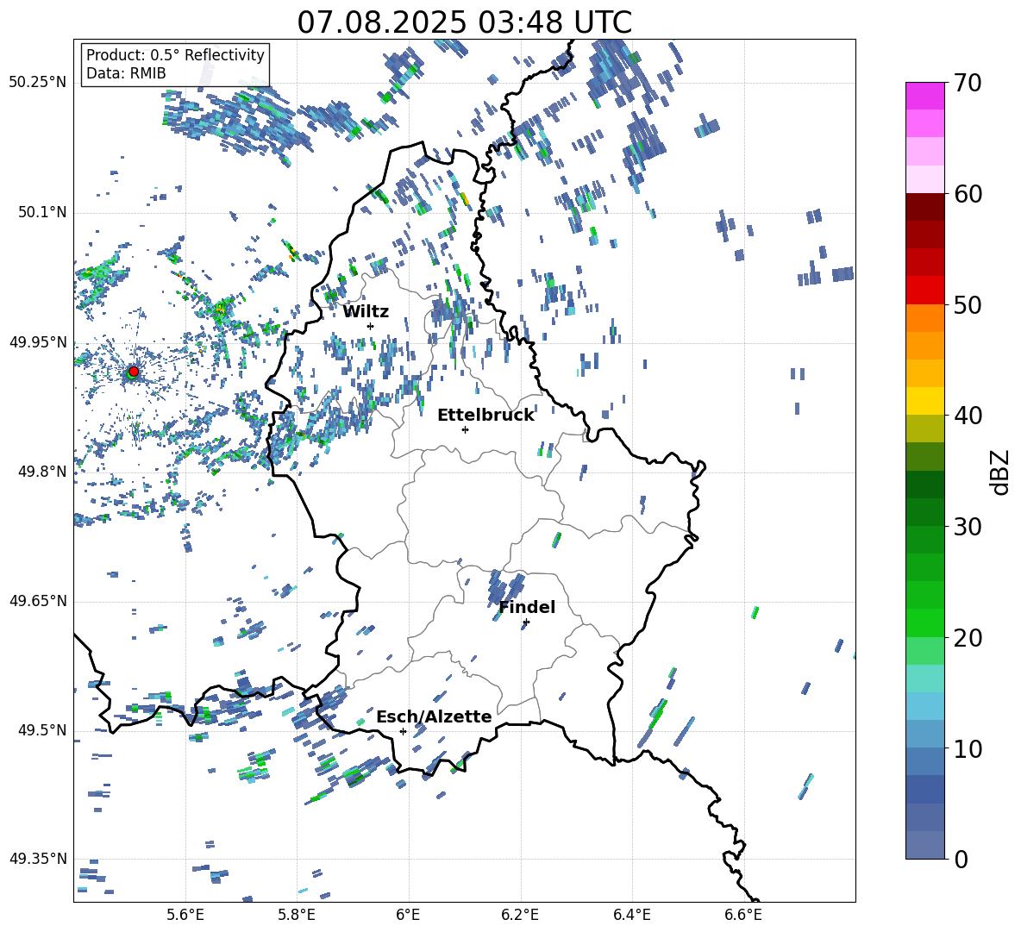Click the 6.6°E longitude label
1021x932 pixels.
(743, 915)
